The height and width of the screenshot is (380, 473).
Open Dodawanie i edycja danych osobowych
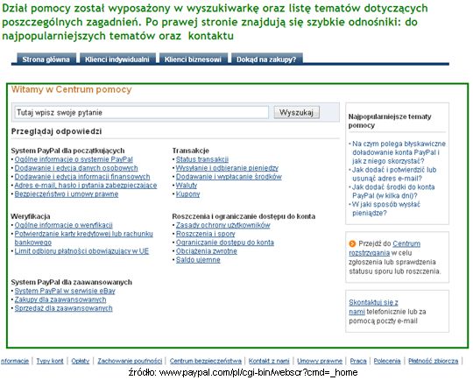tap(76, 168)
